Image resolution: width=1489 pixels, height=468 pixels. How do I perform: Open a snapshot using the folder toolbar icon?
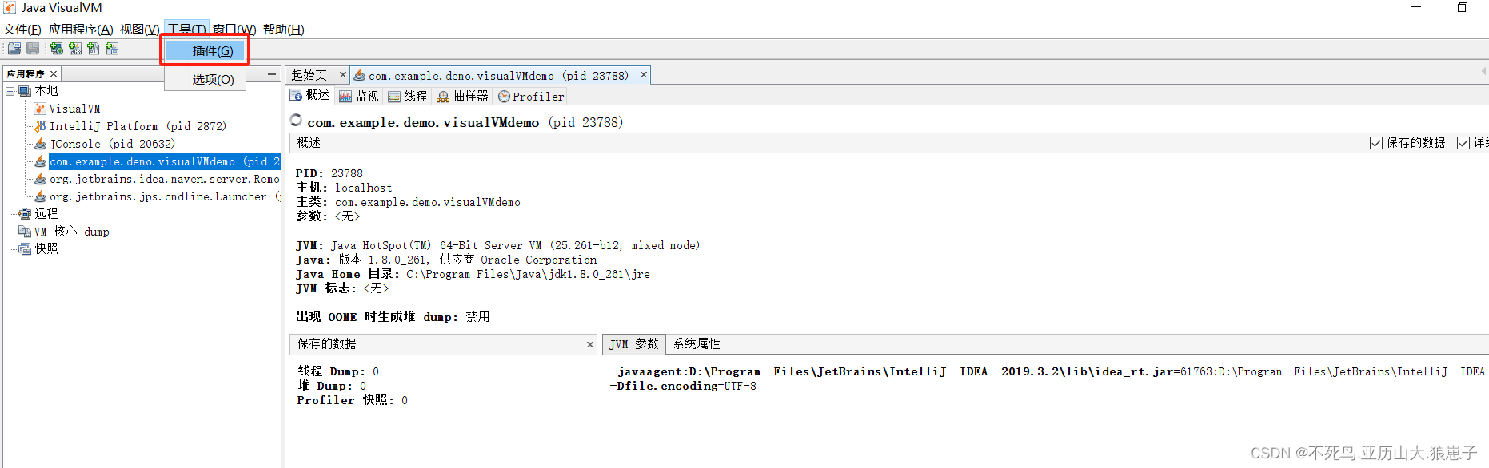[x=14, y=48]
